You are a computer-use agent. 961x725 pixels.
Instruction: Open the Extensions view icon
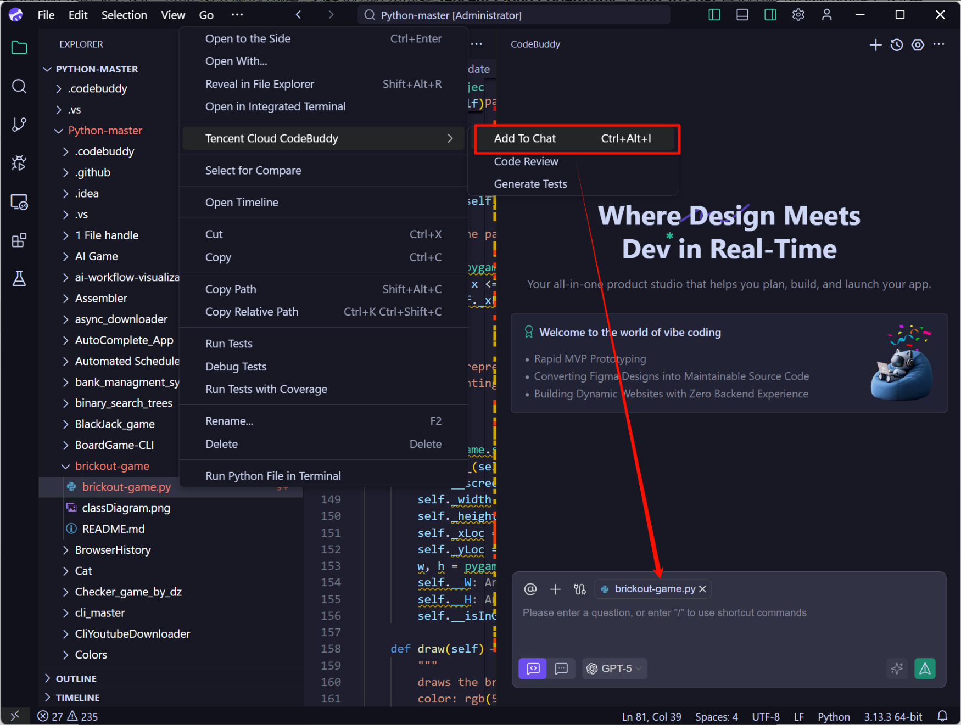[x=19, y=240]
